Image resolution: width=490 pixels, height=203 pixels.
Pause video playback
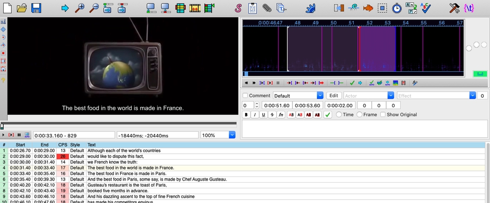(19, 135)
